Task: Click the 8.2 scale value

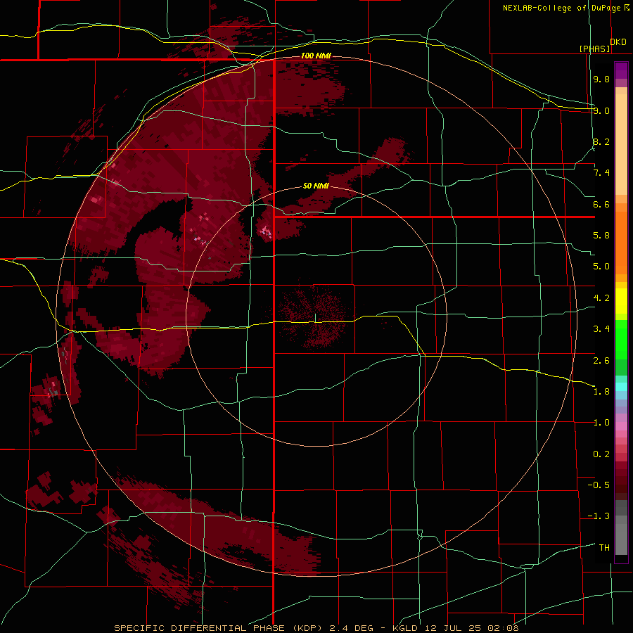Action: [601, 141]
